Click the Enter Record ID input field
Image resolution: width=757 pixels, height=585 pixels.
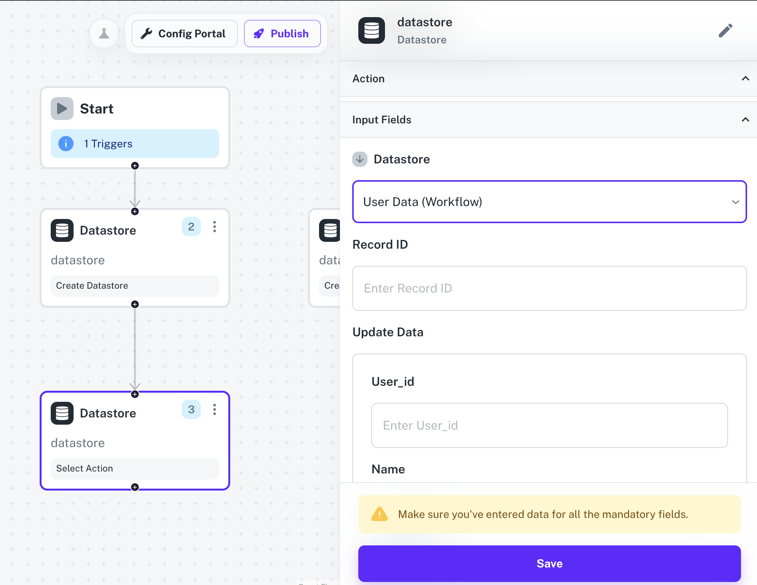[x=549, y=288]
